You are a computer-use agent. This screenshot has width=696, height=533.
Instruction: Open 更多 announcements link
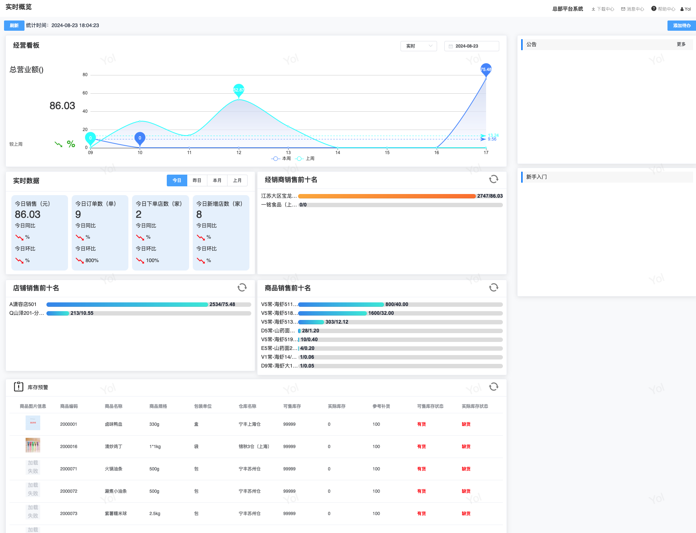pos(681,44)
